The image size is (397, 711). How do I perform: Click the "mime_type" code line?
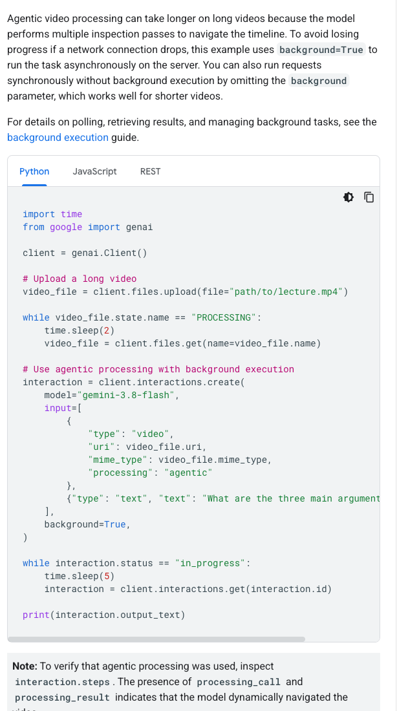(x=180, y=460)
